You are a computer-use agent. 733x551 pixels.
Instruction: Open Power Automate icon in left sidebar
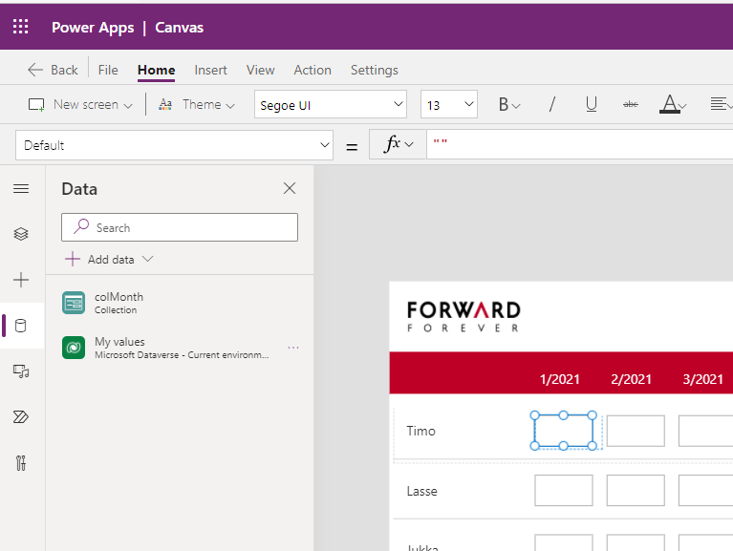(x=21, y=417)
